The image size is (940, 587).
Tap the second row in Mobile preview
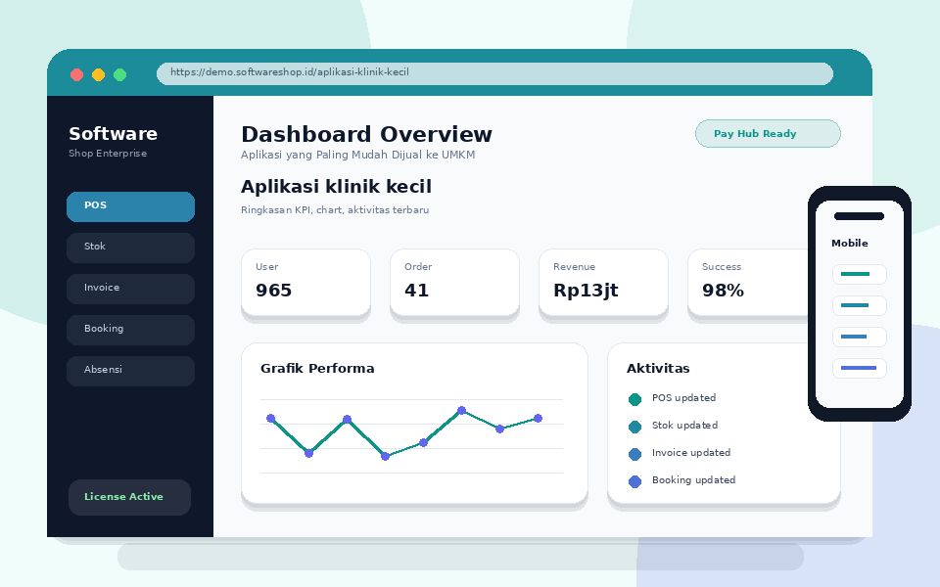coord(859,305)
